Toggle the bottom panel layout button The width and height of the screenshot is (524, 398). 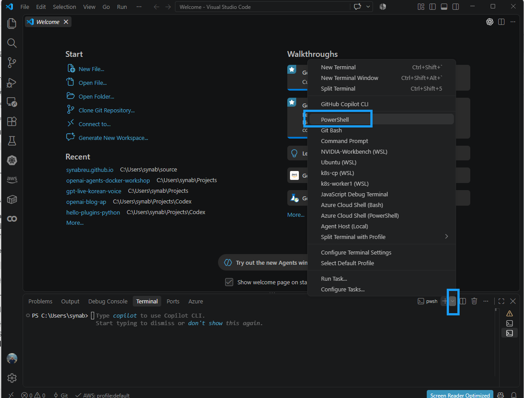click(444, 7)
